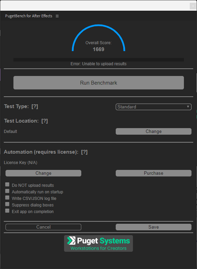Start the test with Run Benchmark
This screenshot has height=269, width=197.
[x=98, y=83]
